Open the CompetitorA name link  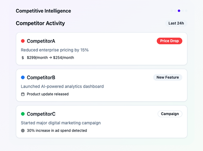pyautogui.click(x=41, y=41)
